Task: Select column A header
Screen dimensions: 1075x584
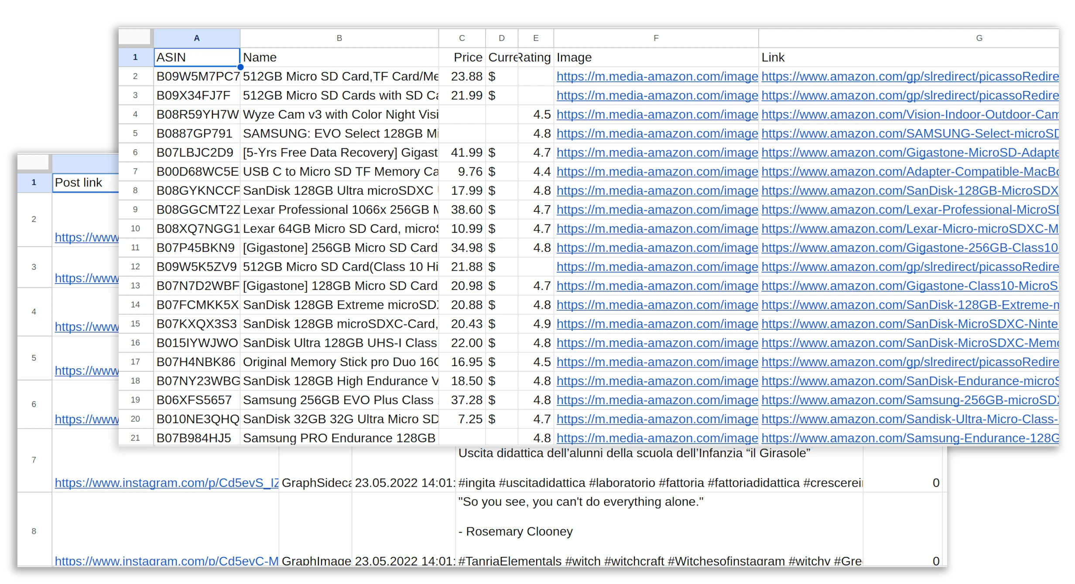Action: 196,38
